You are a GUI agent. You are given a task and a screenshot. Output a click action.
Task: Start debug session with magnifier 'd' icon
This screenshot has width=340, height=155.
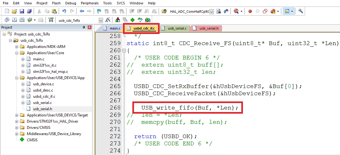click(x=236, y=11)
